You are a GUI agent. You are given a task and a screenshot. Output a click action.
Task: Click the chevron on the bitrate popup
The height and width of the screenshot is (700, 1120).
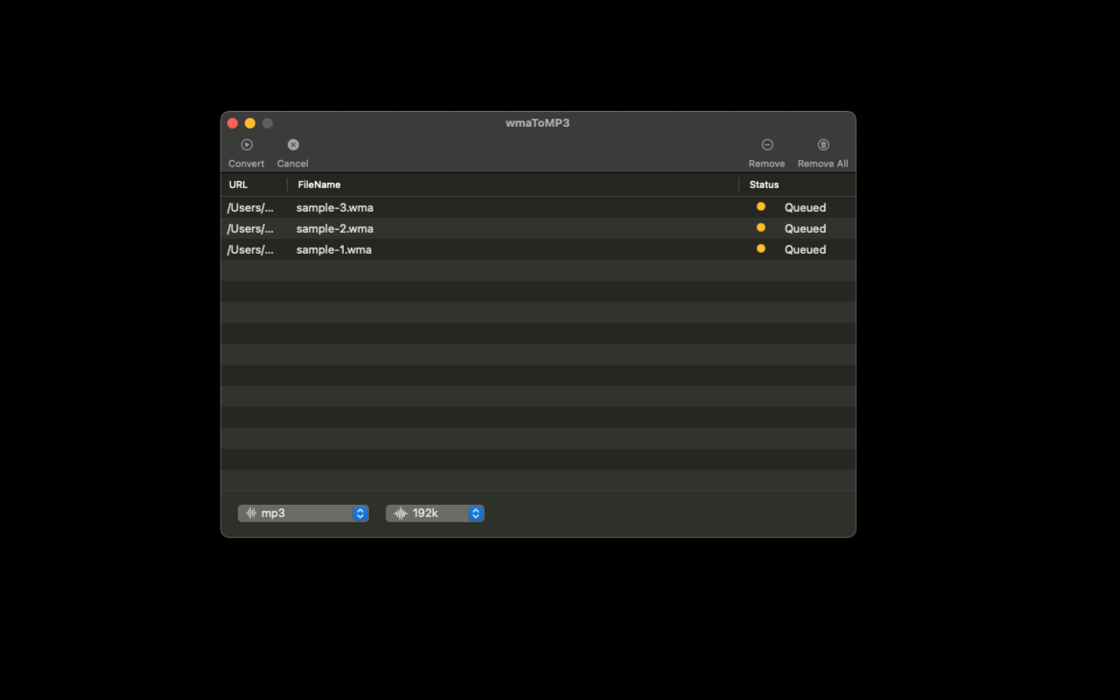(475, 513)
